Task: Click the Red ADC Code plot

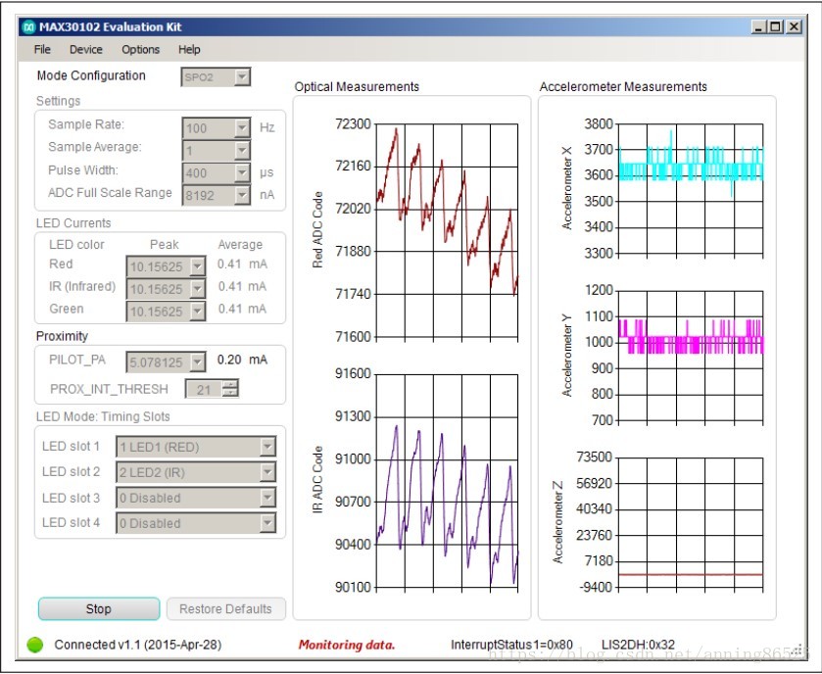Action: pos(447,230)
